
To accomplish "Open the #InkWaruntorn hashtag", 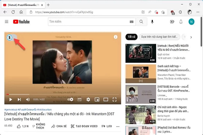I will (x=44, y=110).
